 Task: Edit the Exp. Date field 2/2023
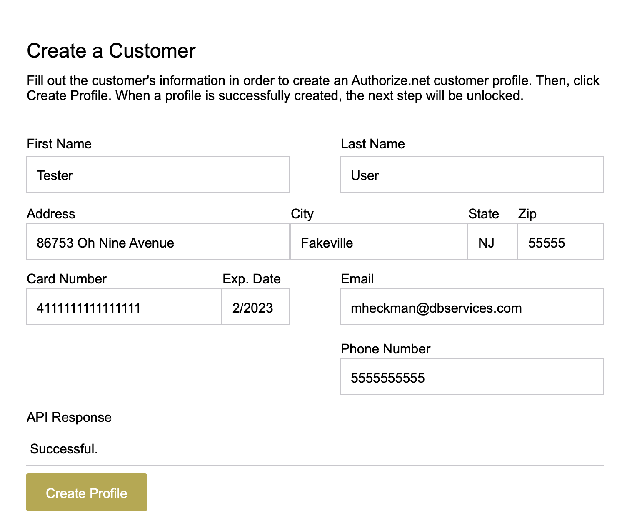tap(256, 307)
